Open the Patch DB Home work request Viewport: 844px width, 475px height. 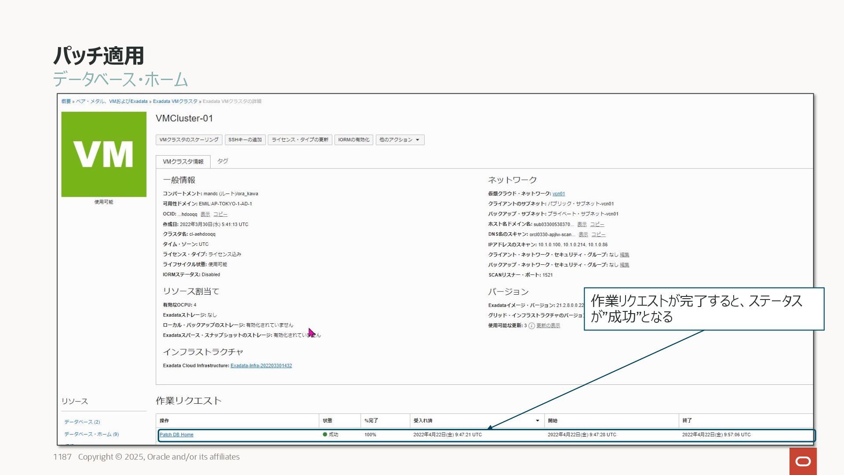coord(176,435)
